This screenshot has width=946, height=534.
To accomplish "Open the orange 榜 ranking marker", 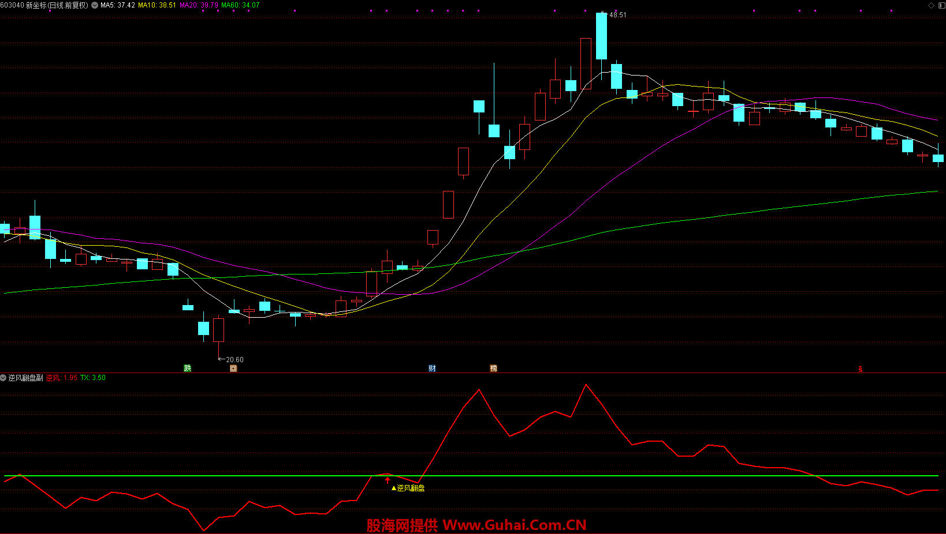I will click(x=493, y=368).
